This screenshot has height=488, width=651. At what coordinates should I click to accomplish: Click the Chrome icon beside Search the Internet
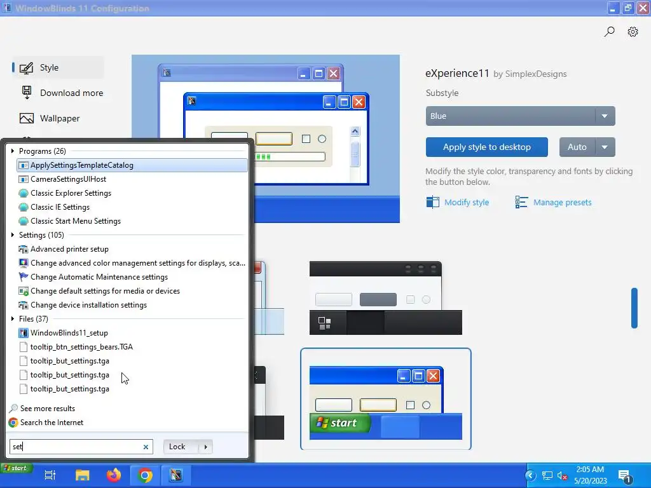[13, 423]
